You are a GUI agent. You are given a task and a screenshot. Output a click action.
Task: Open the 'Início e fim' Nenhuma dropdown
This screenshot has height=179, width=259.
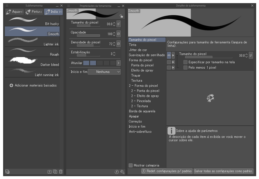coord(104,72)
